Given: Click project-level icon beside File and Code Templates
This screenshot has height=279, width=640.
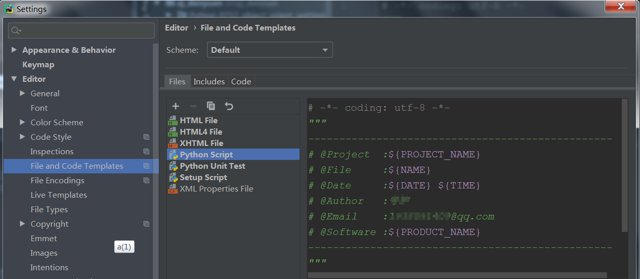Looking at the screenshot, I should 146,166.
